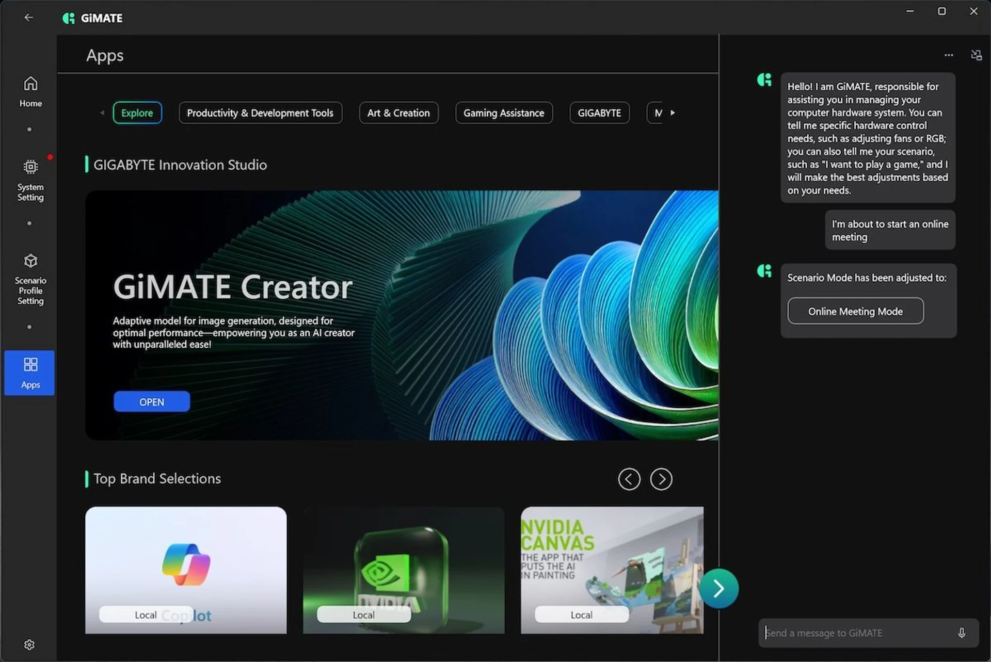Select the Apps sidebar item

[x=30, y=373]
